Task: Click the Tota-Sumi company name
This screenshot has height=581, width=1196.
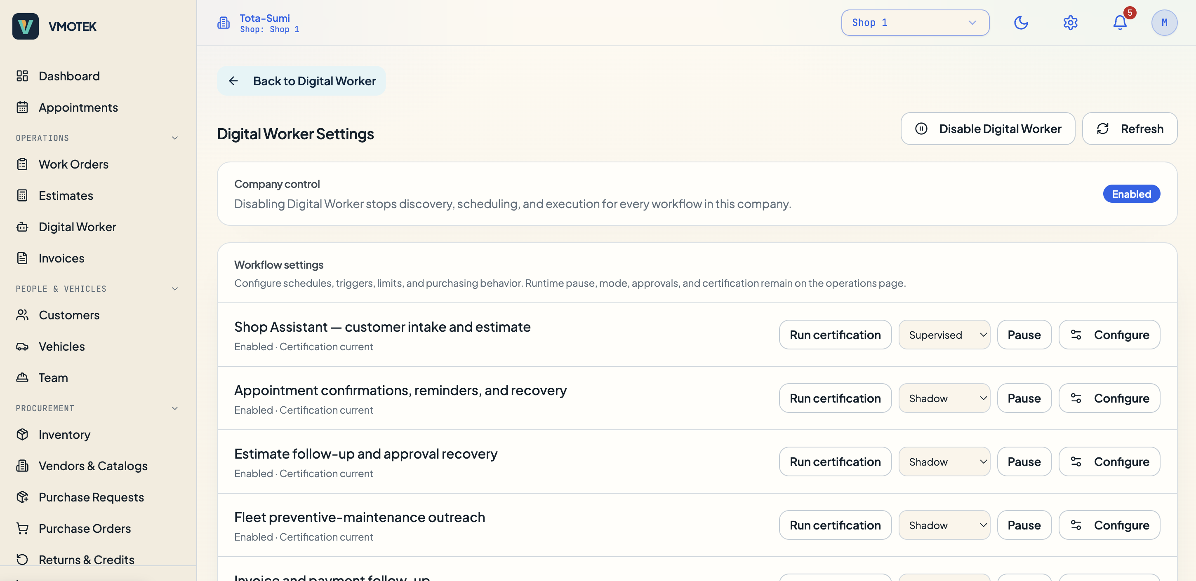Action: (265, 18)
